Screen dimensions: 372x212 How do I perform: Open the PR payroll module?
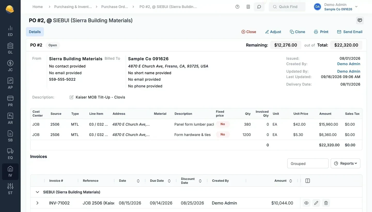[10, 101]
